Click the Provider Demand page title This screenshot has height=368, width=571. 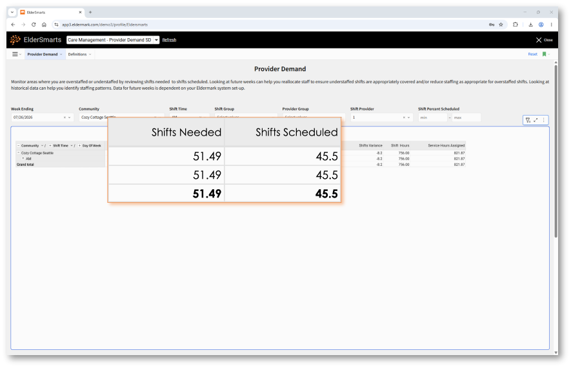point(280,69)
